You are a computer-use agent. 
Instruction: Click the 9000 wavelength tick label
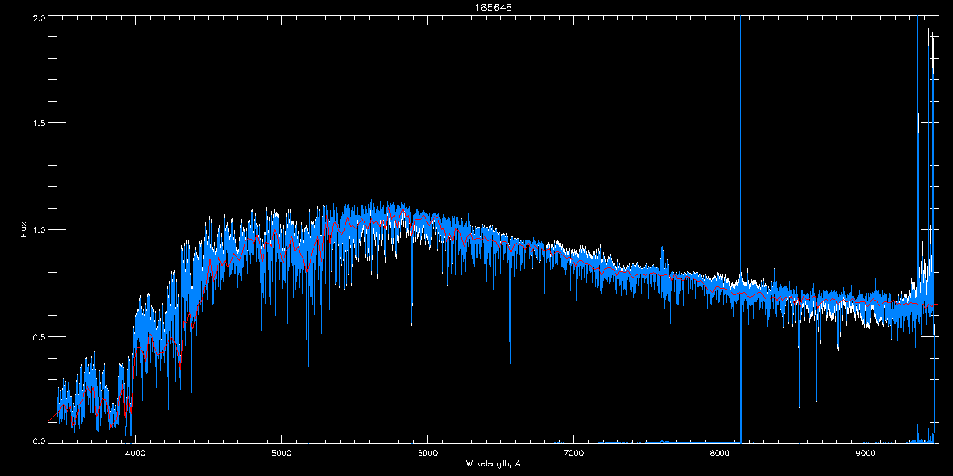[866, 453]
